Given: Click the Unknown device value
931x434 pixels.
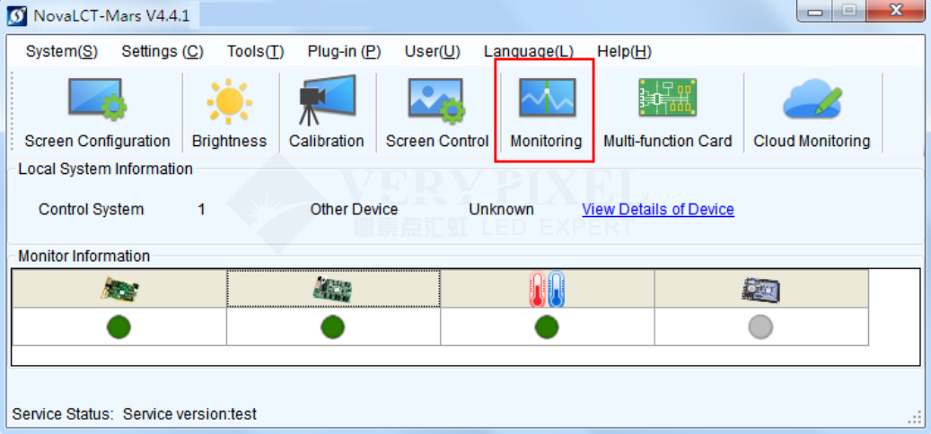Looking at the screenshot, I should (x=501, y=209).
